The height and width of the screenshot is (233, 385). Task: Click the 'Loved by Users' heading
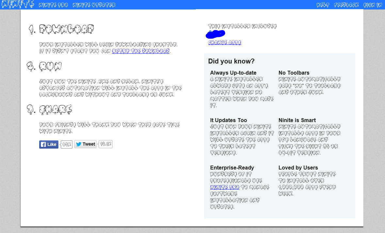pyautogui.click(x=298, y=168)
